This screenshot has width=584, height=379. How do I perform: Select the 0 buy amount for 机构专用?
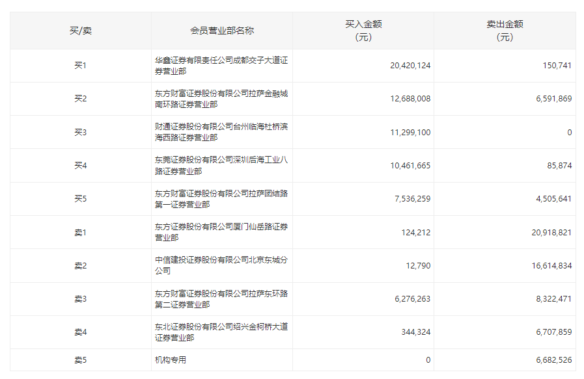pos(428,359)
